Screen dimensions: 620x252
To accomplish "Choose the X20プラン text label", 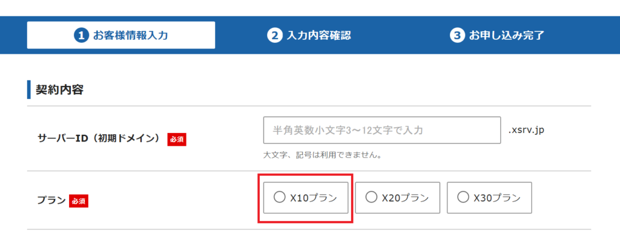I will coord(405,198).
